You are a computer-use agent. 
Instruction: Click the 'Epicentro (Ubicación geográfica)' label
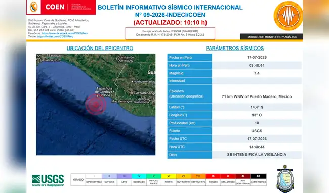point(186,94)
